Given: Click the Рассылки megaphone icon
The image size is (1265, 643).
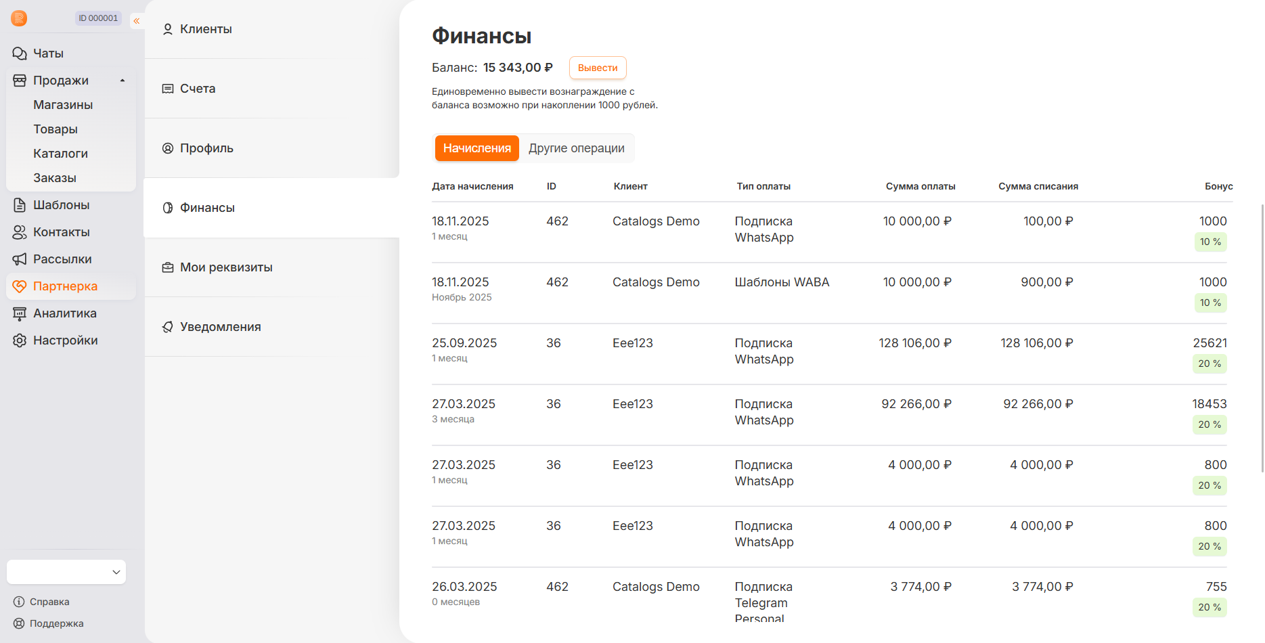Looking at the screenshot, I should pos(20,259).
